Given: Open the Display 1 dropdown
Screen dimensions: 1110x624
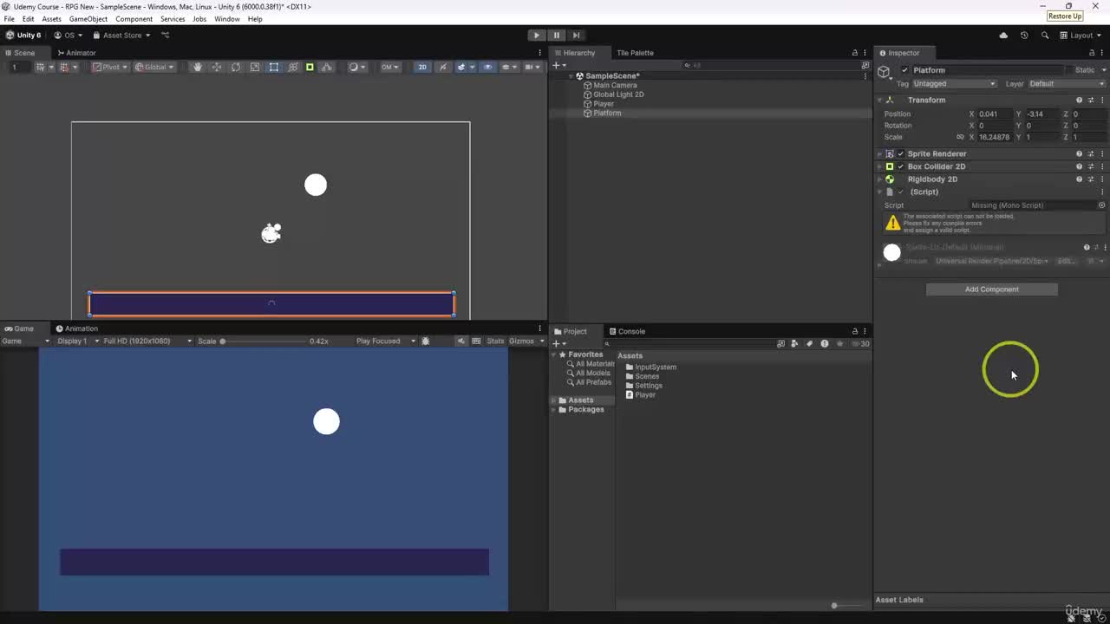Looking at the screenshot, I should coord(78,341).
